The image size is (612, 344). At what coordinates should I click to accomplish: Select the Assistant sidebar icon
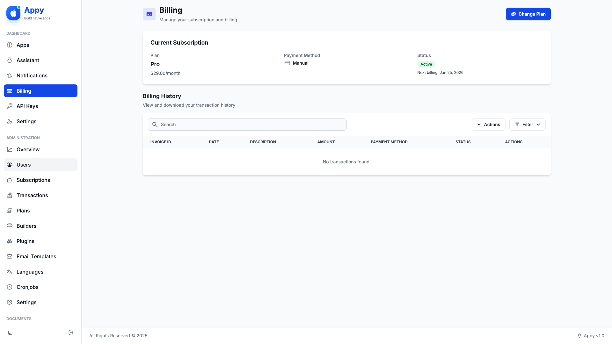(x=10, y=60)
